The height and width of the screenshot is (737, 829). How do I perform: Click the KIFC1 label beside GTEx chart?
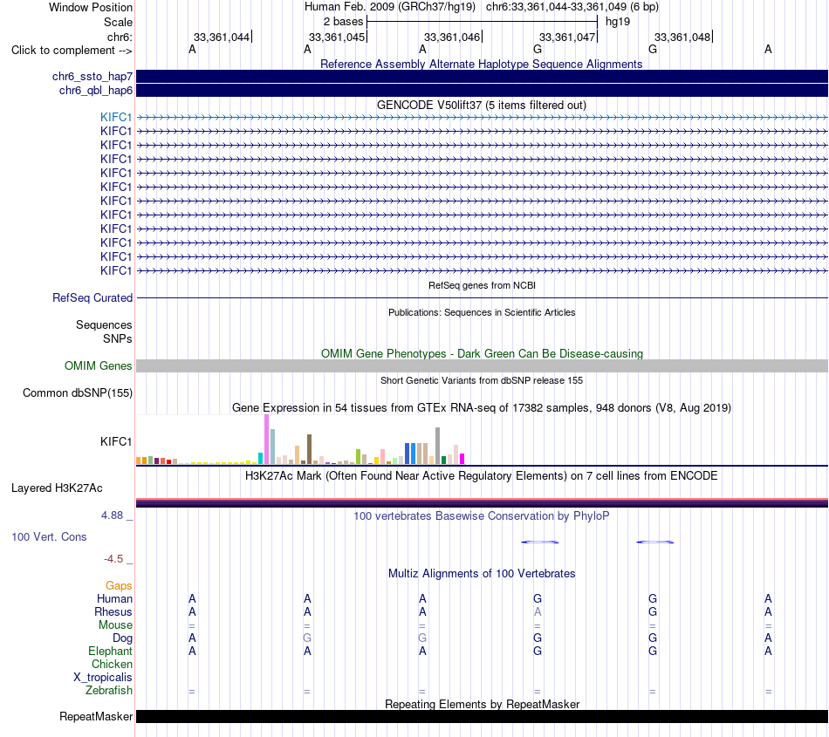pyautogui.click(x=116, y=441)
